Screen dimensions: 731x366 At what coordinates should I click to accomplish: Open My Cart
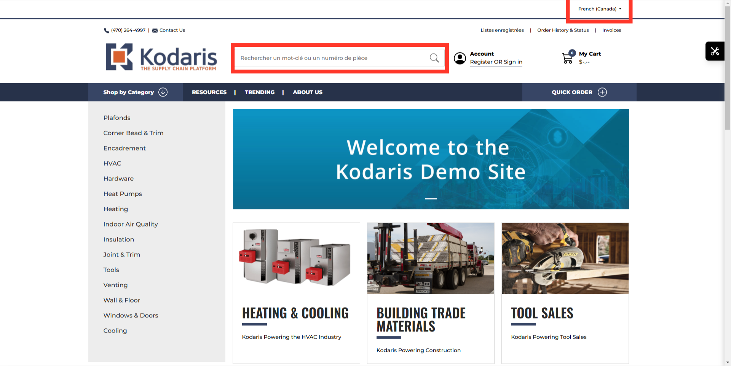590,54
